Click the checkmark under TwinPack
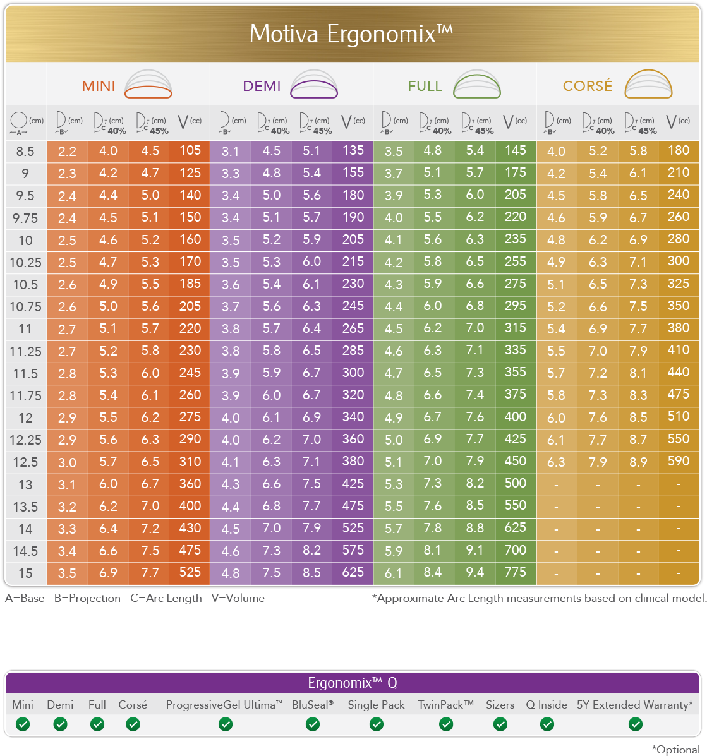 [447, 724]
